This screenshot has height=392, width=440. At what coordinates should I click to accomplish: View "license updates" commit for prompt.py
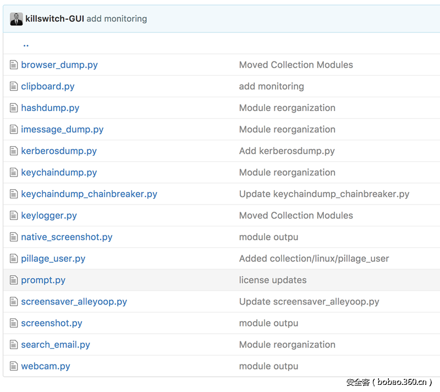point(273,280)
